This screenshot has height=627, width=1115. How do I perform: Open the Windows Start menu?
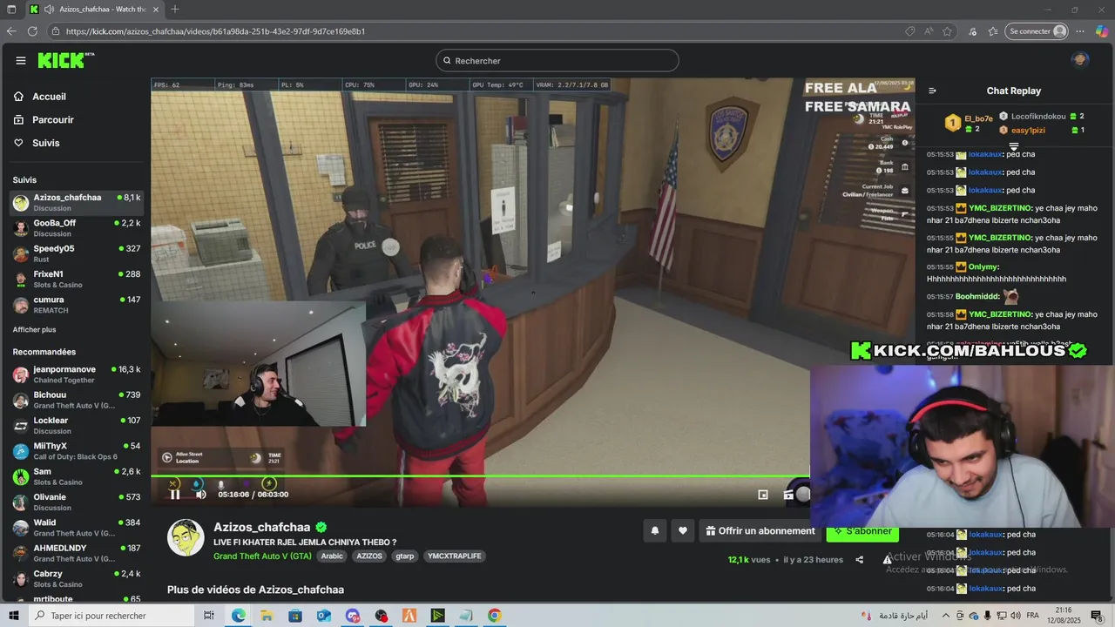[12, 616]
